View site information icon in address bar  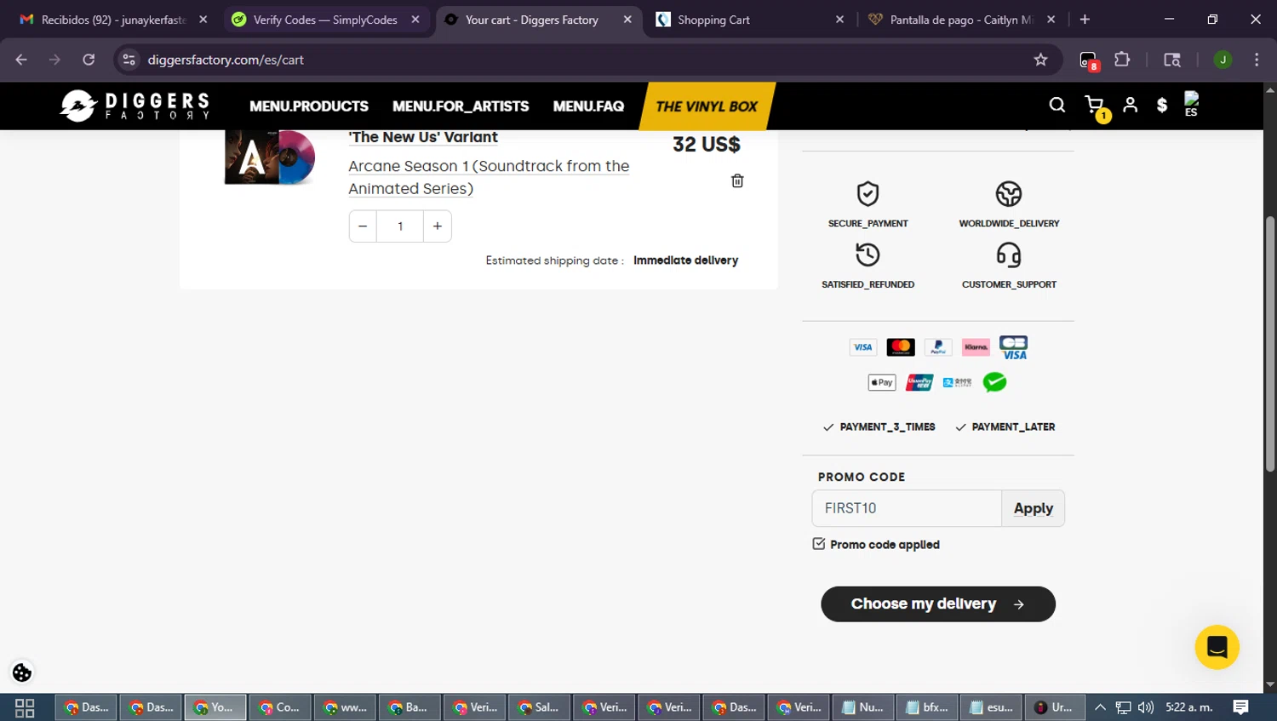point(129,60)
